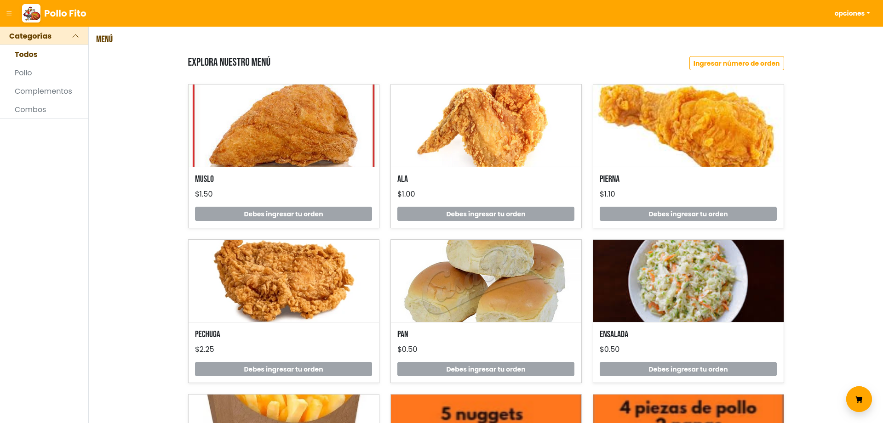Click the Pan bread rolls image

pyautogui.click(x=486, y=281)
